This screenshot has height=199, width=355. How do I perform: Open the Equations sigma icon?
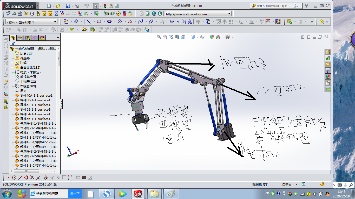pyautogui.click(x=56, y=13)
